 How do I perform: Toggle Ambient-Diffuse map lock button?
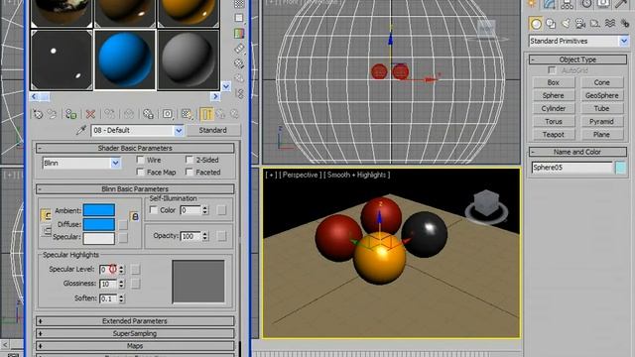tap(135, 216)
